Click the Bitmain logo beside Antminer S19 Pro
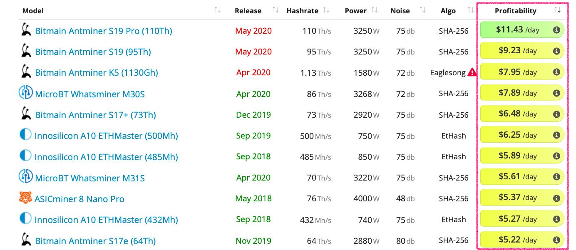Viewport: 576px width, 250px height. pos(27,30)
